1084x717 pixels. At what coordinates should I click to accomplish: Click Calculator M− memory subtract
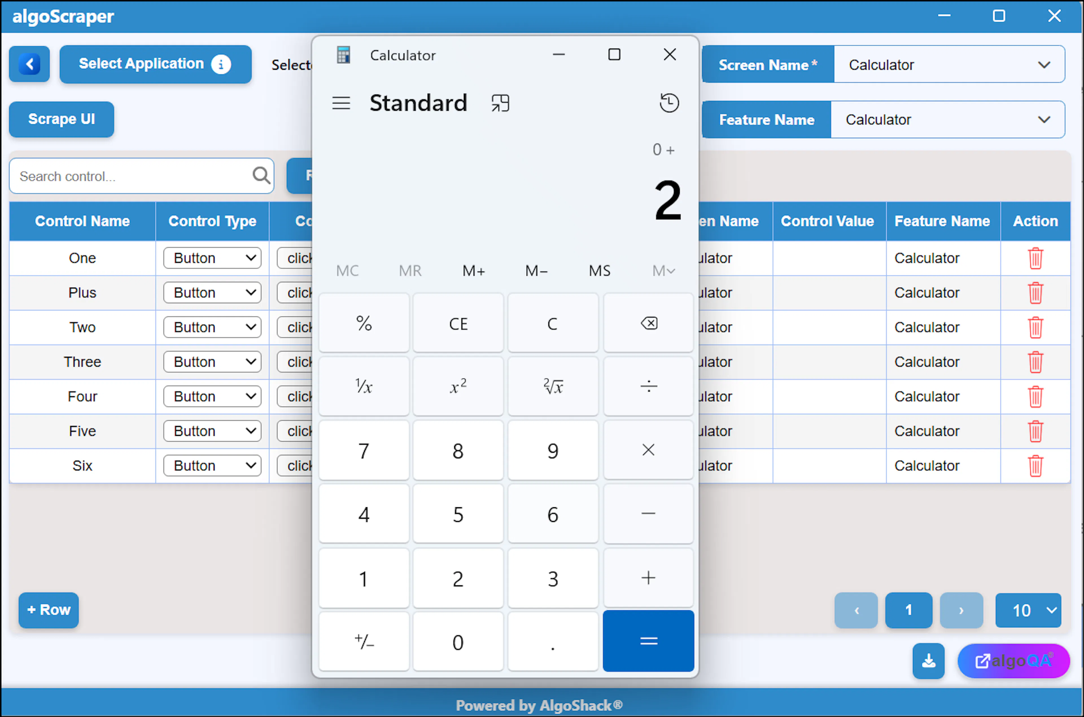coord(536,271)
